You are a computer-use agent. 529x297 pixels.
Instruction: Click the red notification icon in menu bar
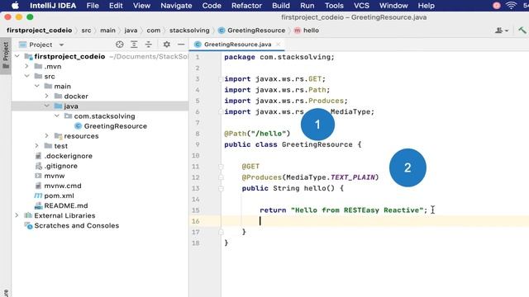(x=497, y=6)
